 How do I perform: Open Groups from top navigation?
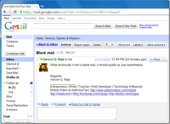click(51, 18)
